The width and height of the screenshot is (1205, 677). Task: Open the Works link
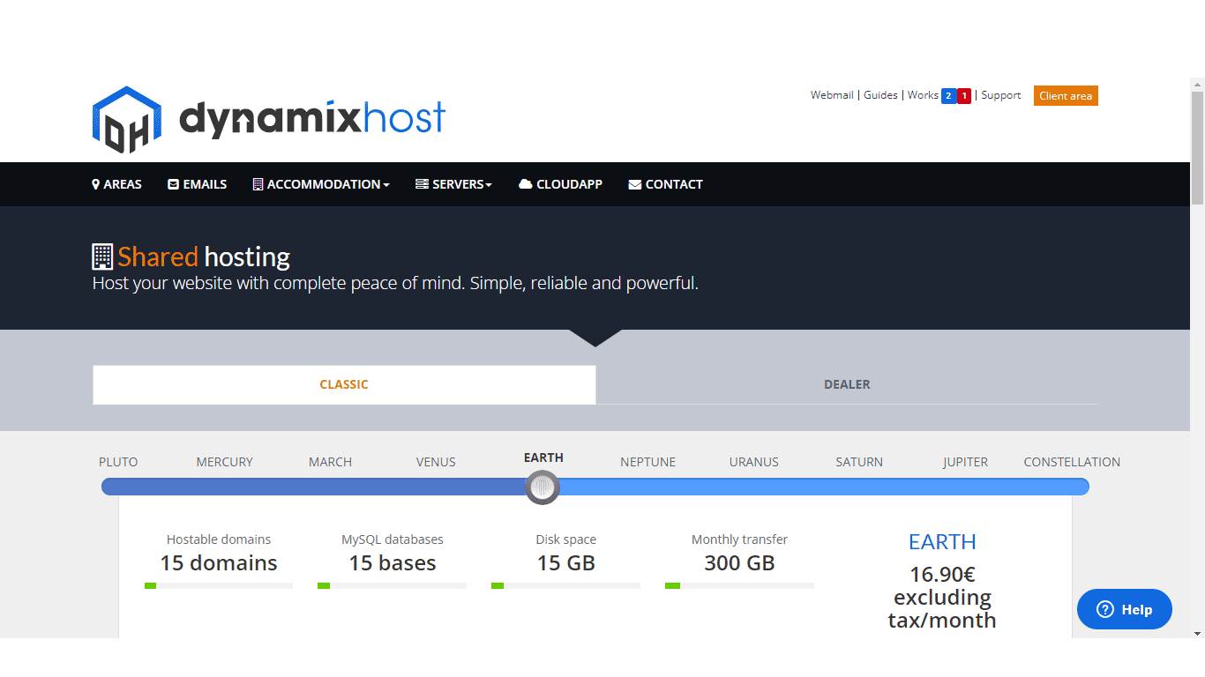point(923,95)
